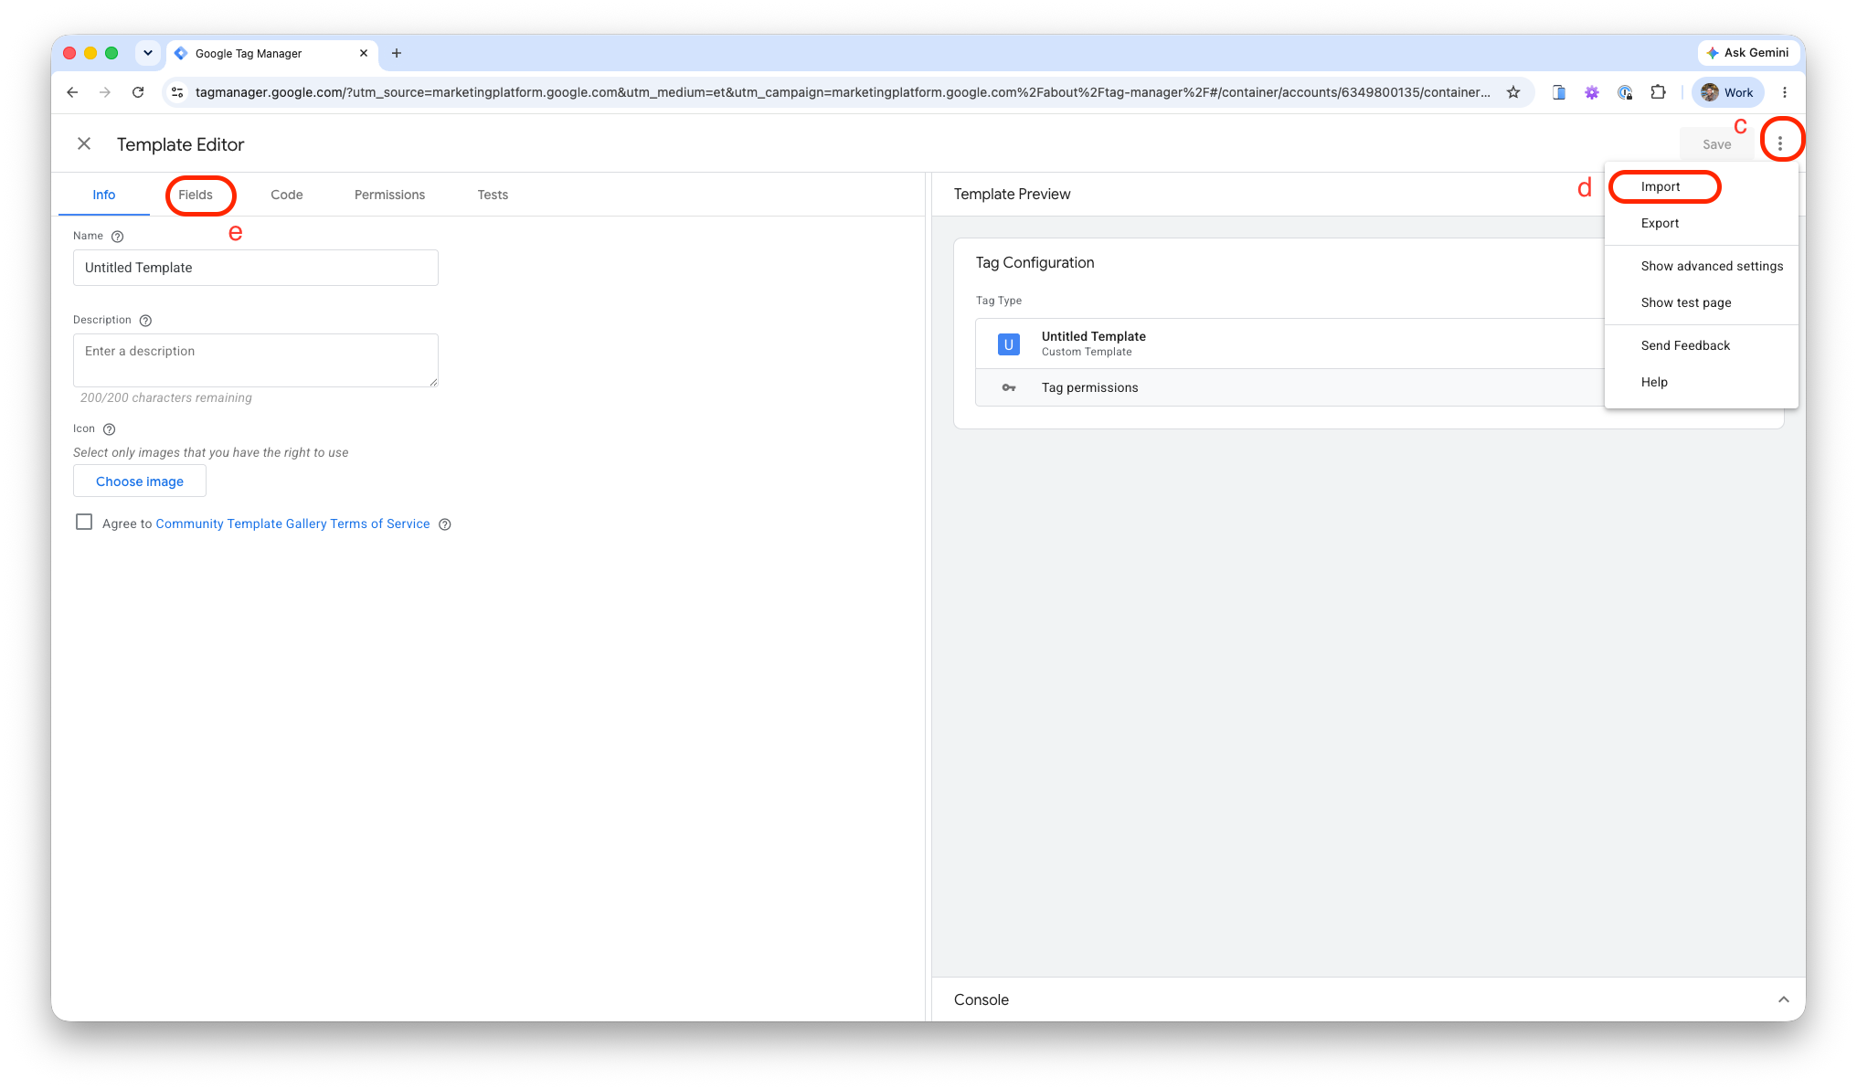Open the tab search dropdown arrow
1857x1089 pixels.
pyautogui.click(x=148, y=53)
